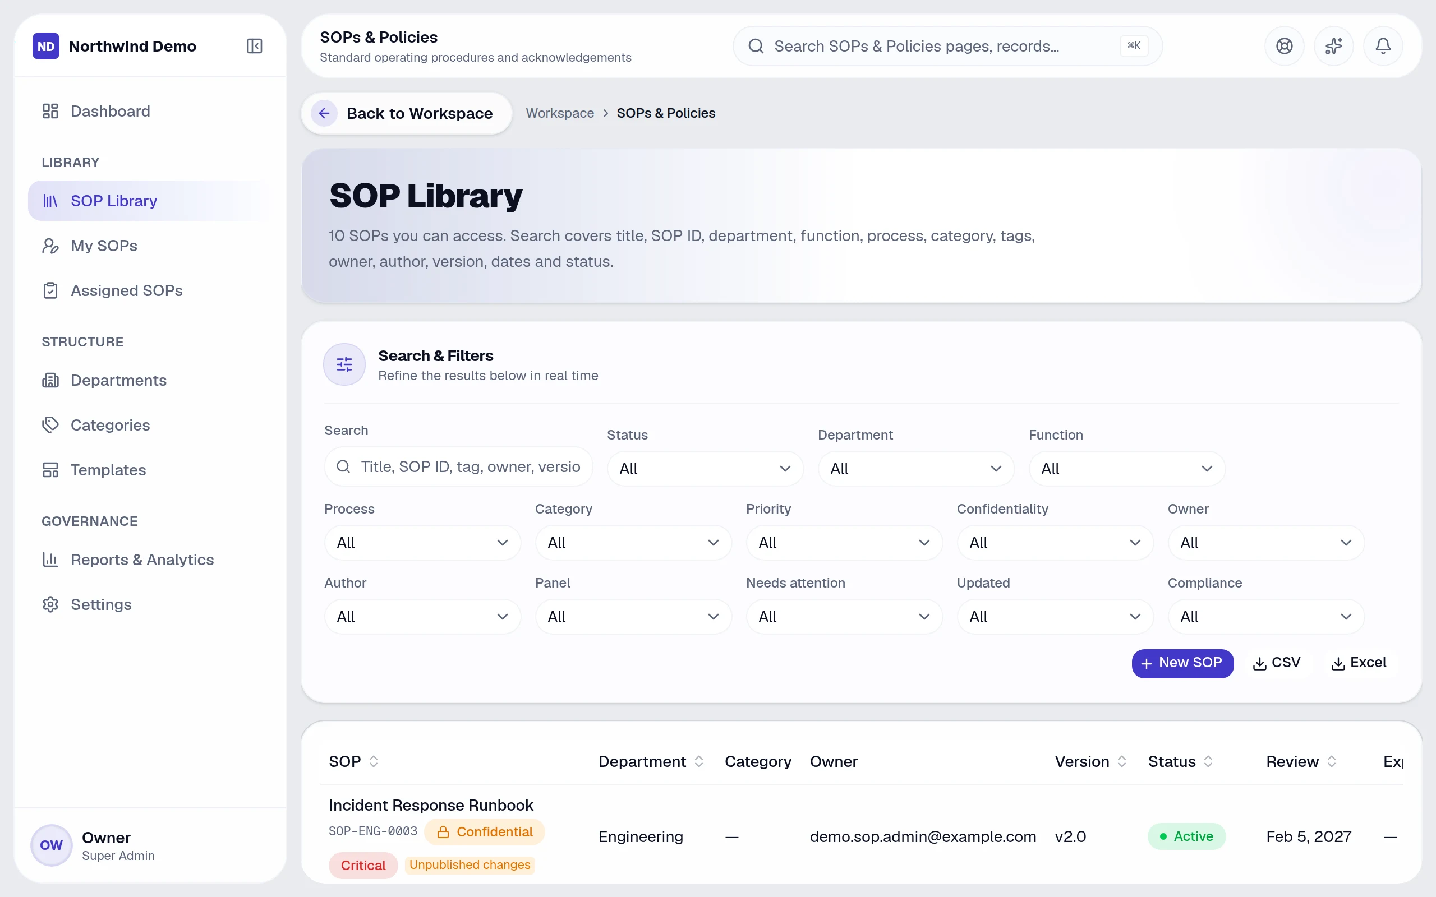Open Reports & Analytics
Screen dimensions: 1436x897
tap(150, 560)
